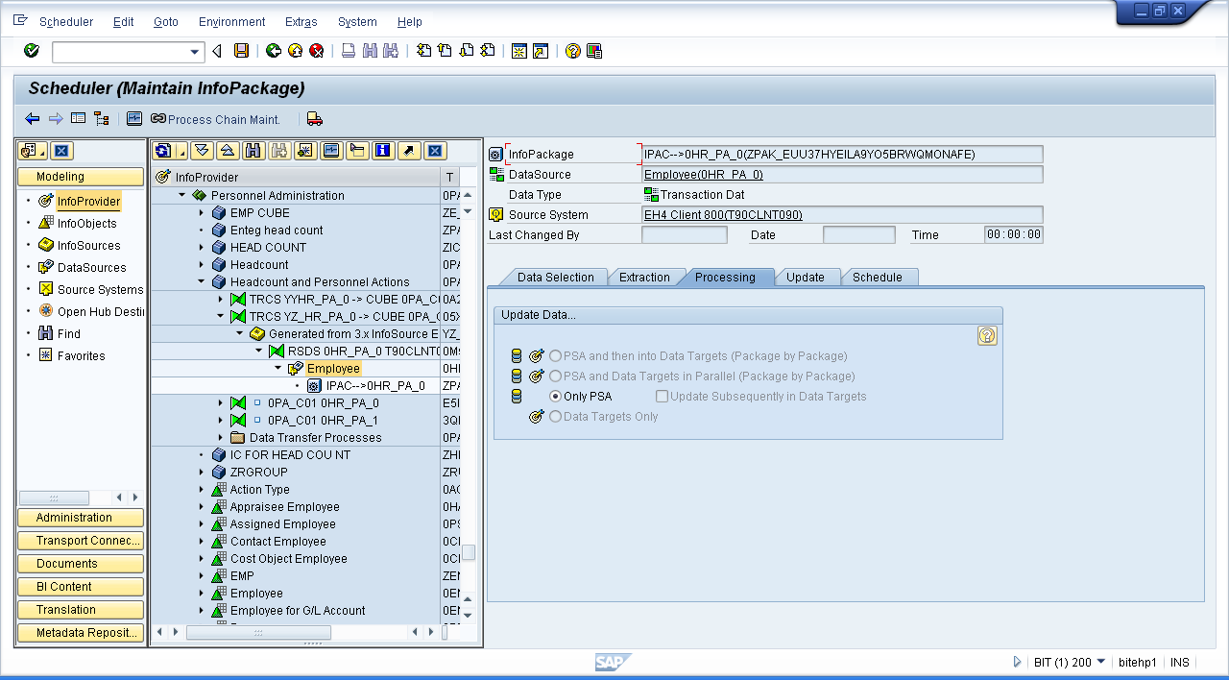Click the Administration button in the left pane
Screen dimensions: 1229x680
[x=81, y=518]
